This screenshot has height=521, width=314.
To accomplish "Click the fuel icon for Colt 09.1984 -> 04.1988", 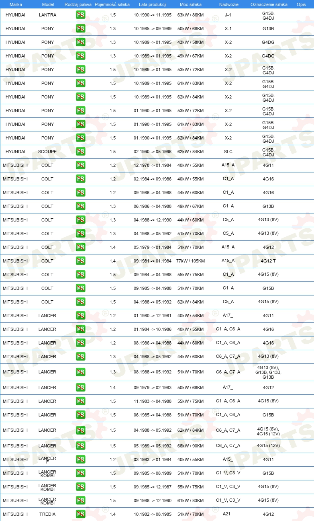I will [x=80, y=275].
